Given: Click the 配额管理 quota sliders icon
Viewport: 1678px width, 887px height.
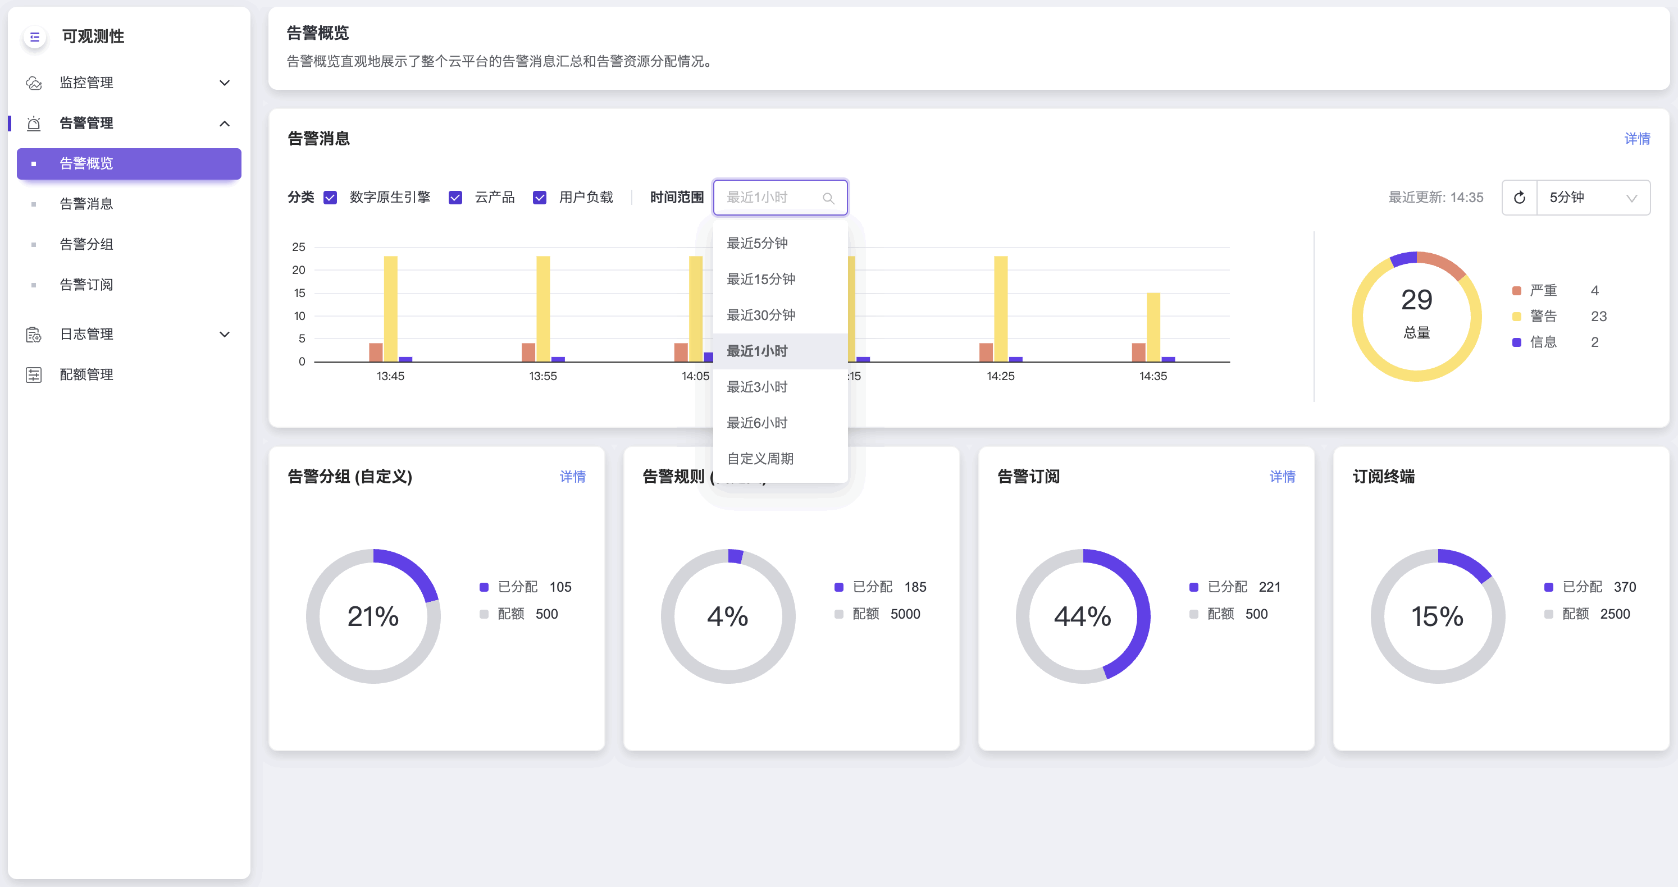Looking at the screenshot, I should [34, 374].
